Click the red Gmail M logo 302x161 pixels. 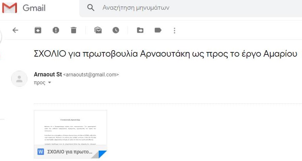(10, 8)
